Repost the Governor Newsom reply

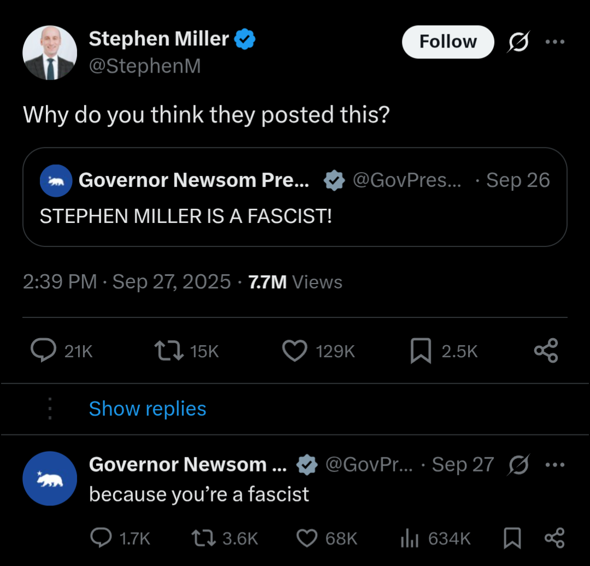[x=205, y=539]
